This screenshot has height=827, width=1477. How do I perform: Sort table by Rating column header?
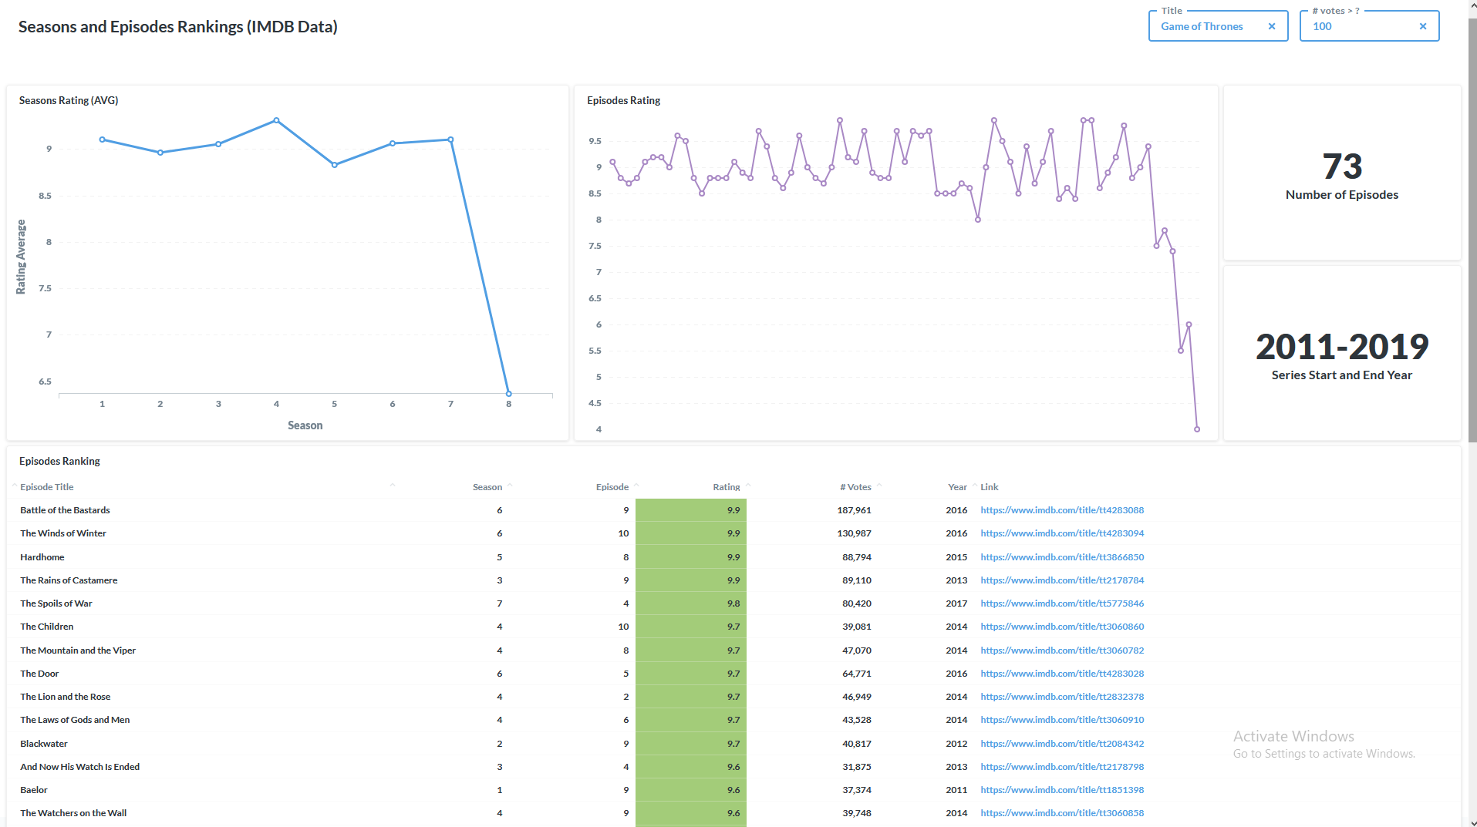coord(727,487)
